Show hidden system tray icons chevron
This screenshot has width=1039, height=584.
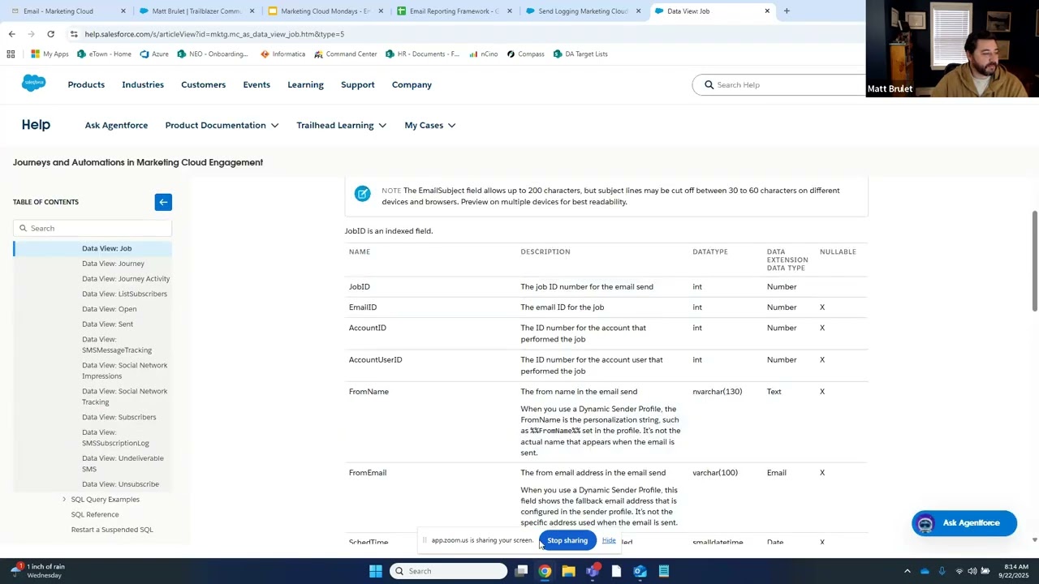coord(908,571)
